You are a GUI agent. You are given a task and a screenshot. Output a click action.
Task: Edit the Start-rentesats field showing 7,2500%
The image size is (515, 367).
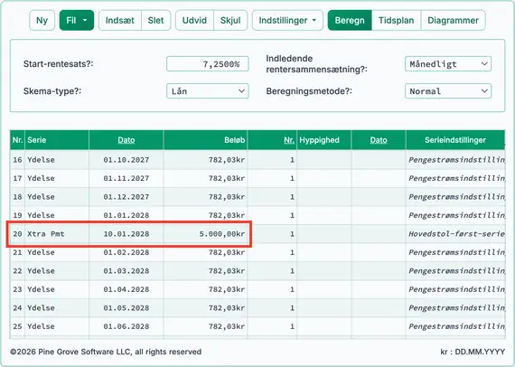point(207,64)
